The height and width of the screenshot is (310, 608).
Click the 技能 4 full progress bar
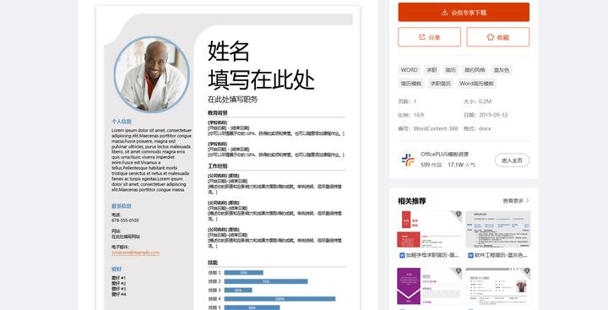(x=280, y=299)
